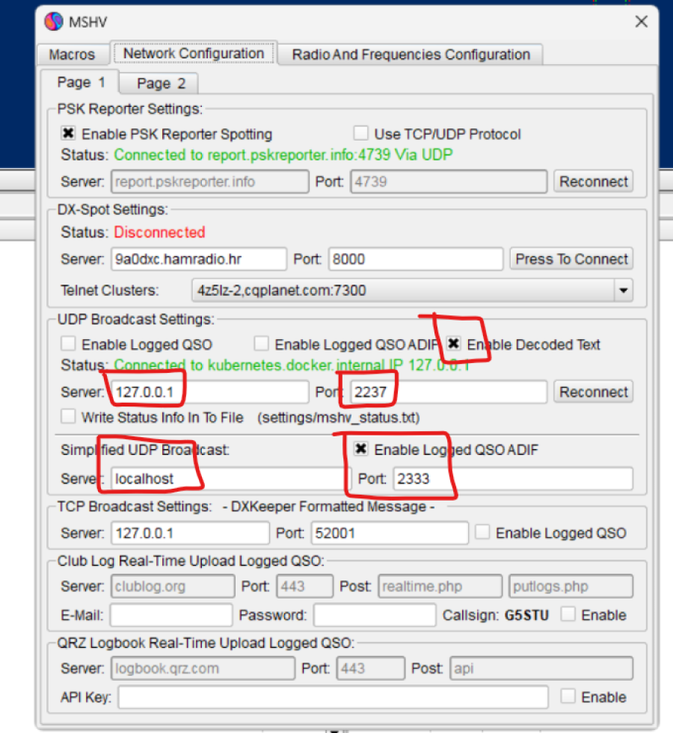Edit UDP Broadcast server 127.0.0.1 field
Viewport: 673px width, 733px height.
click(209, 392)
